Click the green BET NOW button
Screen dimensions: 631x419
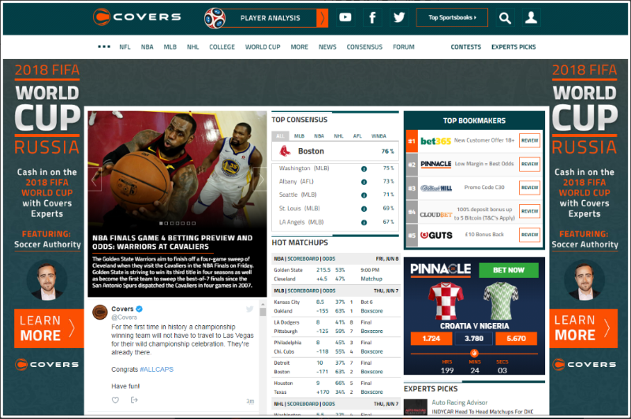pyautogui.click(x=509, y=270)
